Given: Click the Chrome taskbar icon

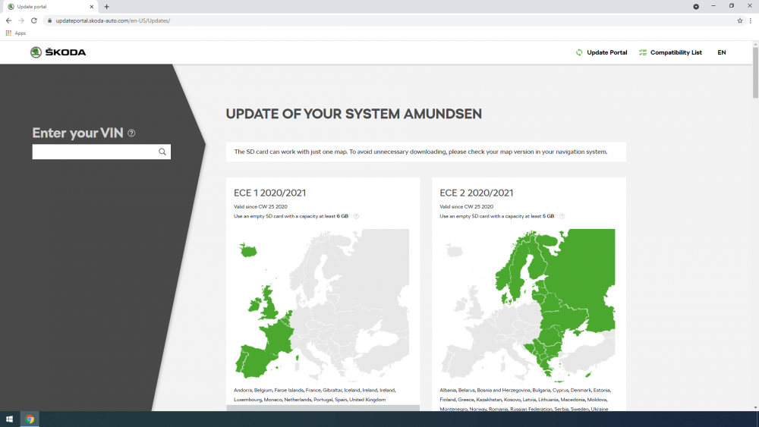Looking at the screenshot, I should click(30, 419).
